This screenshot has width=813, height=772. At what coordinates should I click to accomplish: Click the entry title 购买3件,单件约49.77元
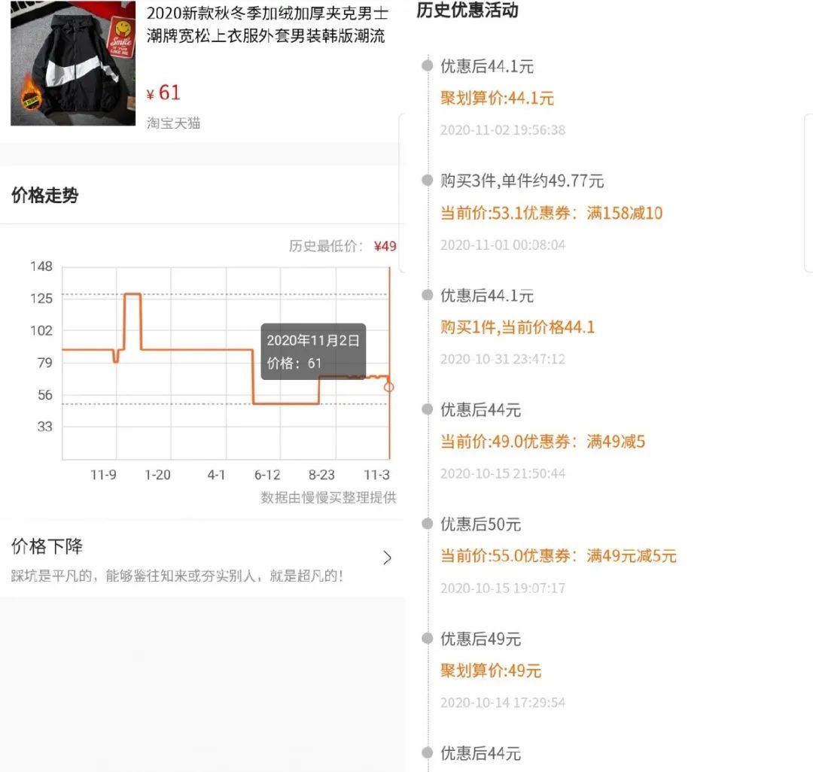522,181
